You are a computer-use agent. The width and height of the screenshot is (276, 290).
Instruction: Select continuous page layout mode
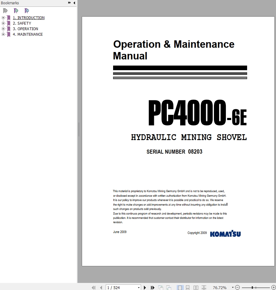(187, 288)
